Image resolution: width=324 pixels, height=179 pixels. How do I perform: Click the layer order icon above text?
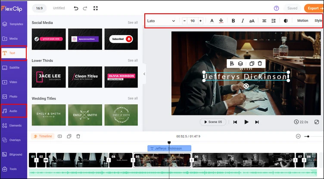point(240,64)
